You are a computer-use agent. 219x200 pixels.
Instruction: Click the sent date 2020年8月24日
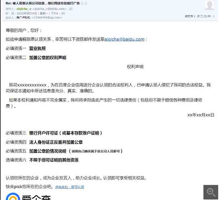tap(27, 13)
